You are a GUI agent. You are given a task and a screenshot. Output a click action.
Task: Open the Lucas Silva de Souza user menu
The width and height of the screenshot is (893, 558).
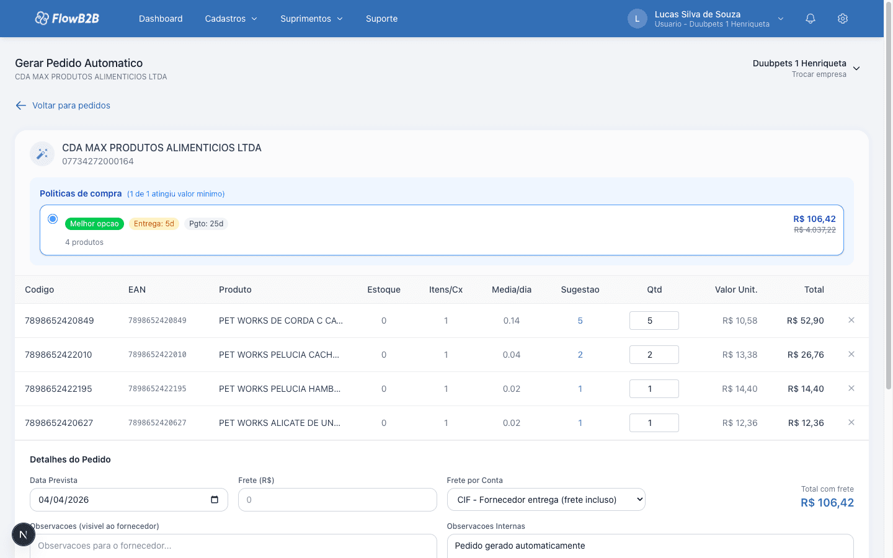tap(706, 19)
